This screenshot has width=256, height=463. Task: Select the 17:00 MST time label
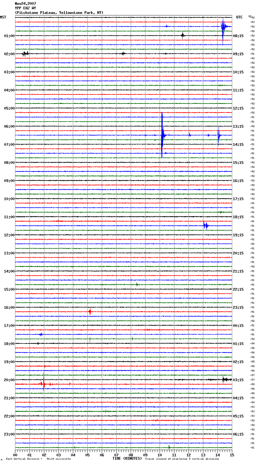click(x=9, y=326)
